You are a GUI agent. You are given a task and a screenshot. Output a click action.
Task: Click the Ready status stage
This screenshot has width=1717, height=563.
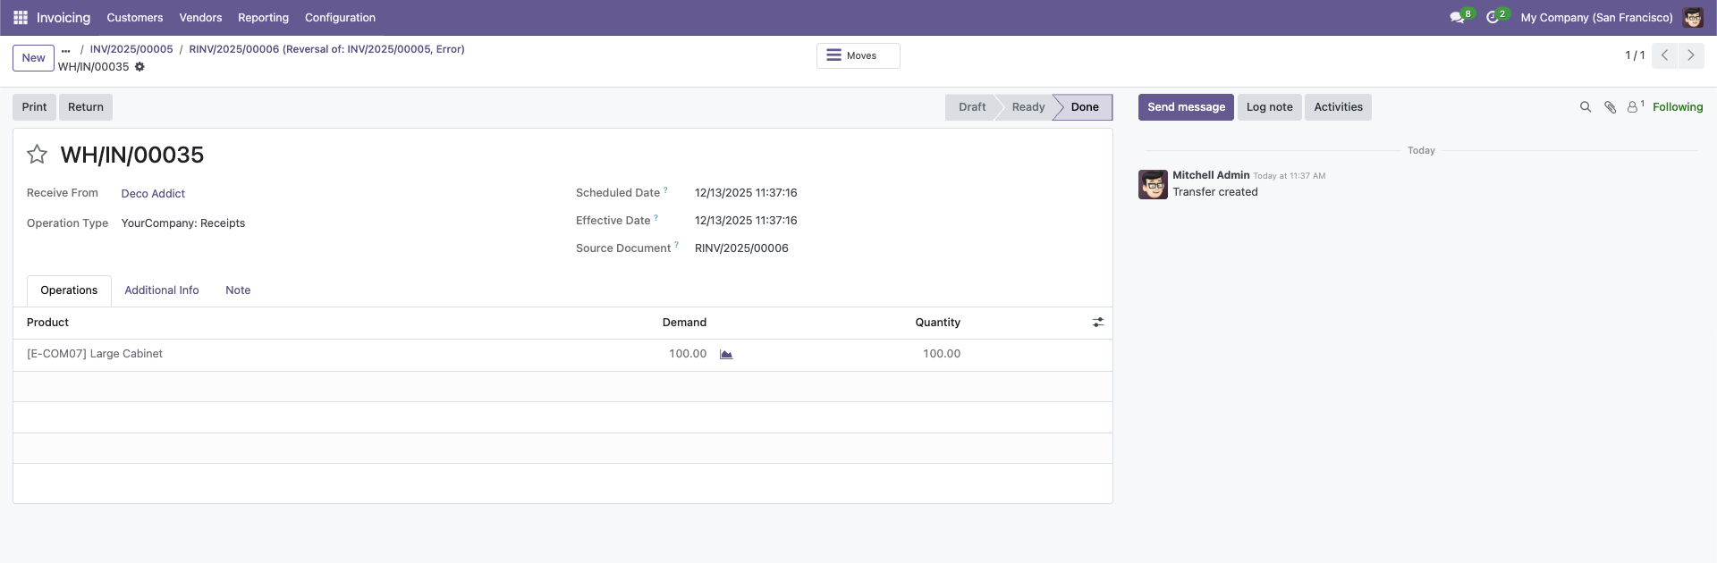[1028, 107]
